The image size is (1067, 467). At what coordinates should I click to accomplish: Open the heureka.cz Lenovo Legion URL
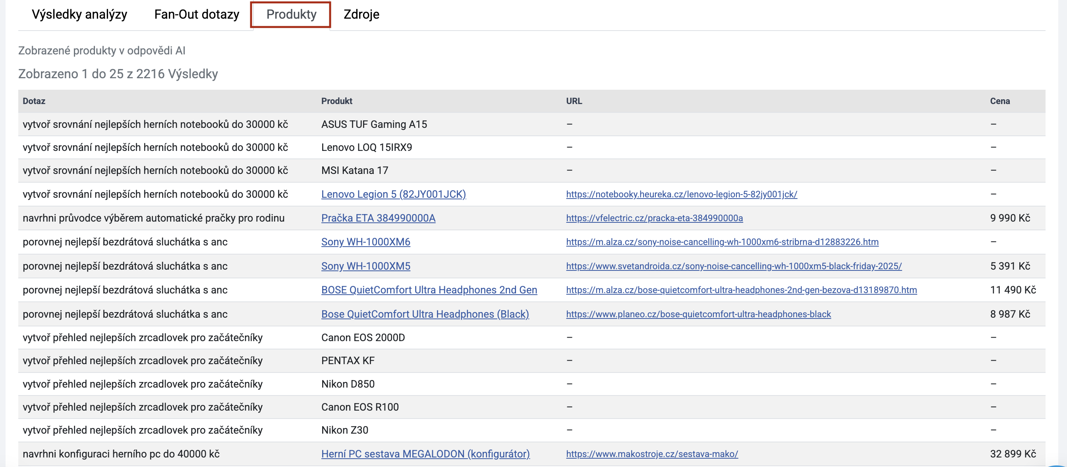click(681, 194)
